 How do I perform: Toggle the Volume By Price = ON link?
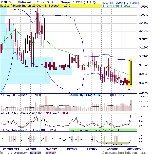click(x=85, y=95)
